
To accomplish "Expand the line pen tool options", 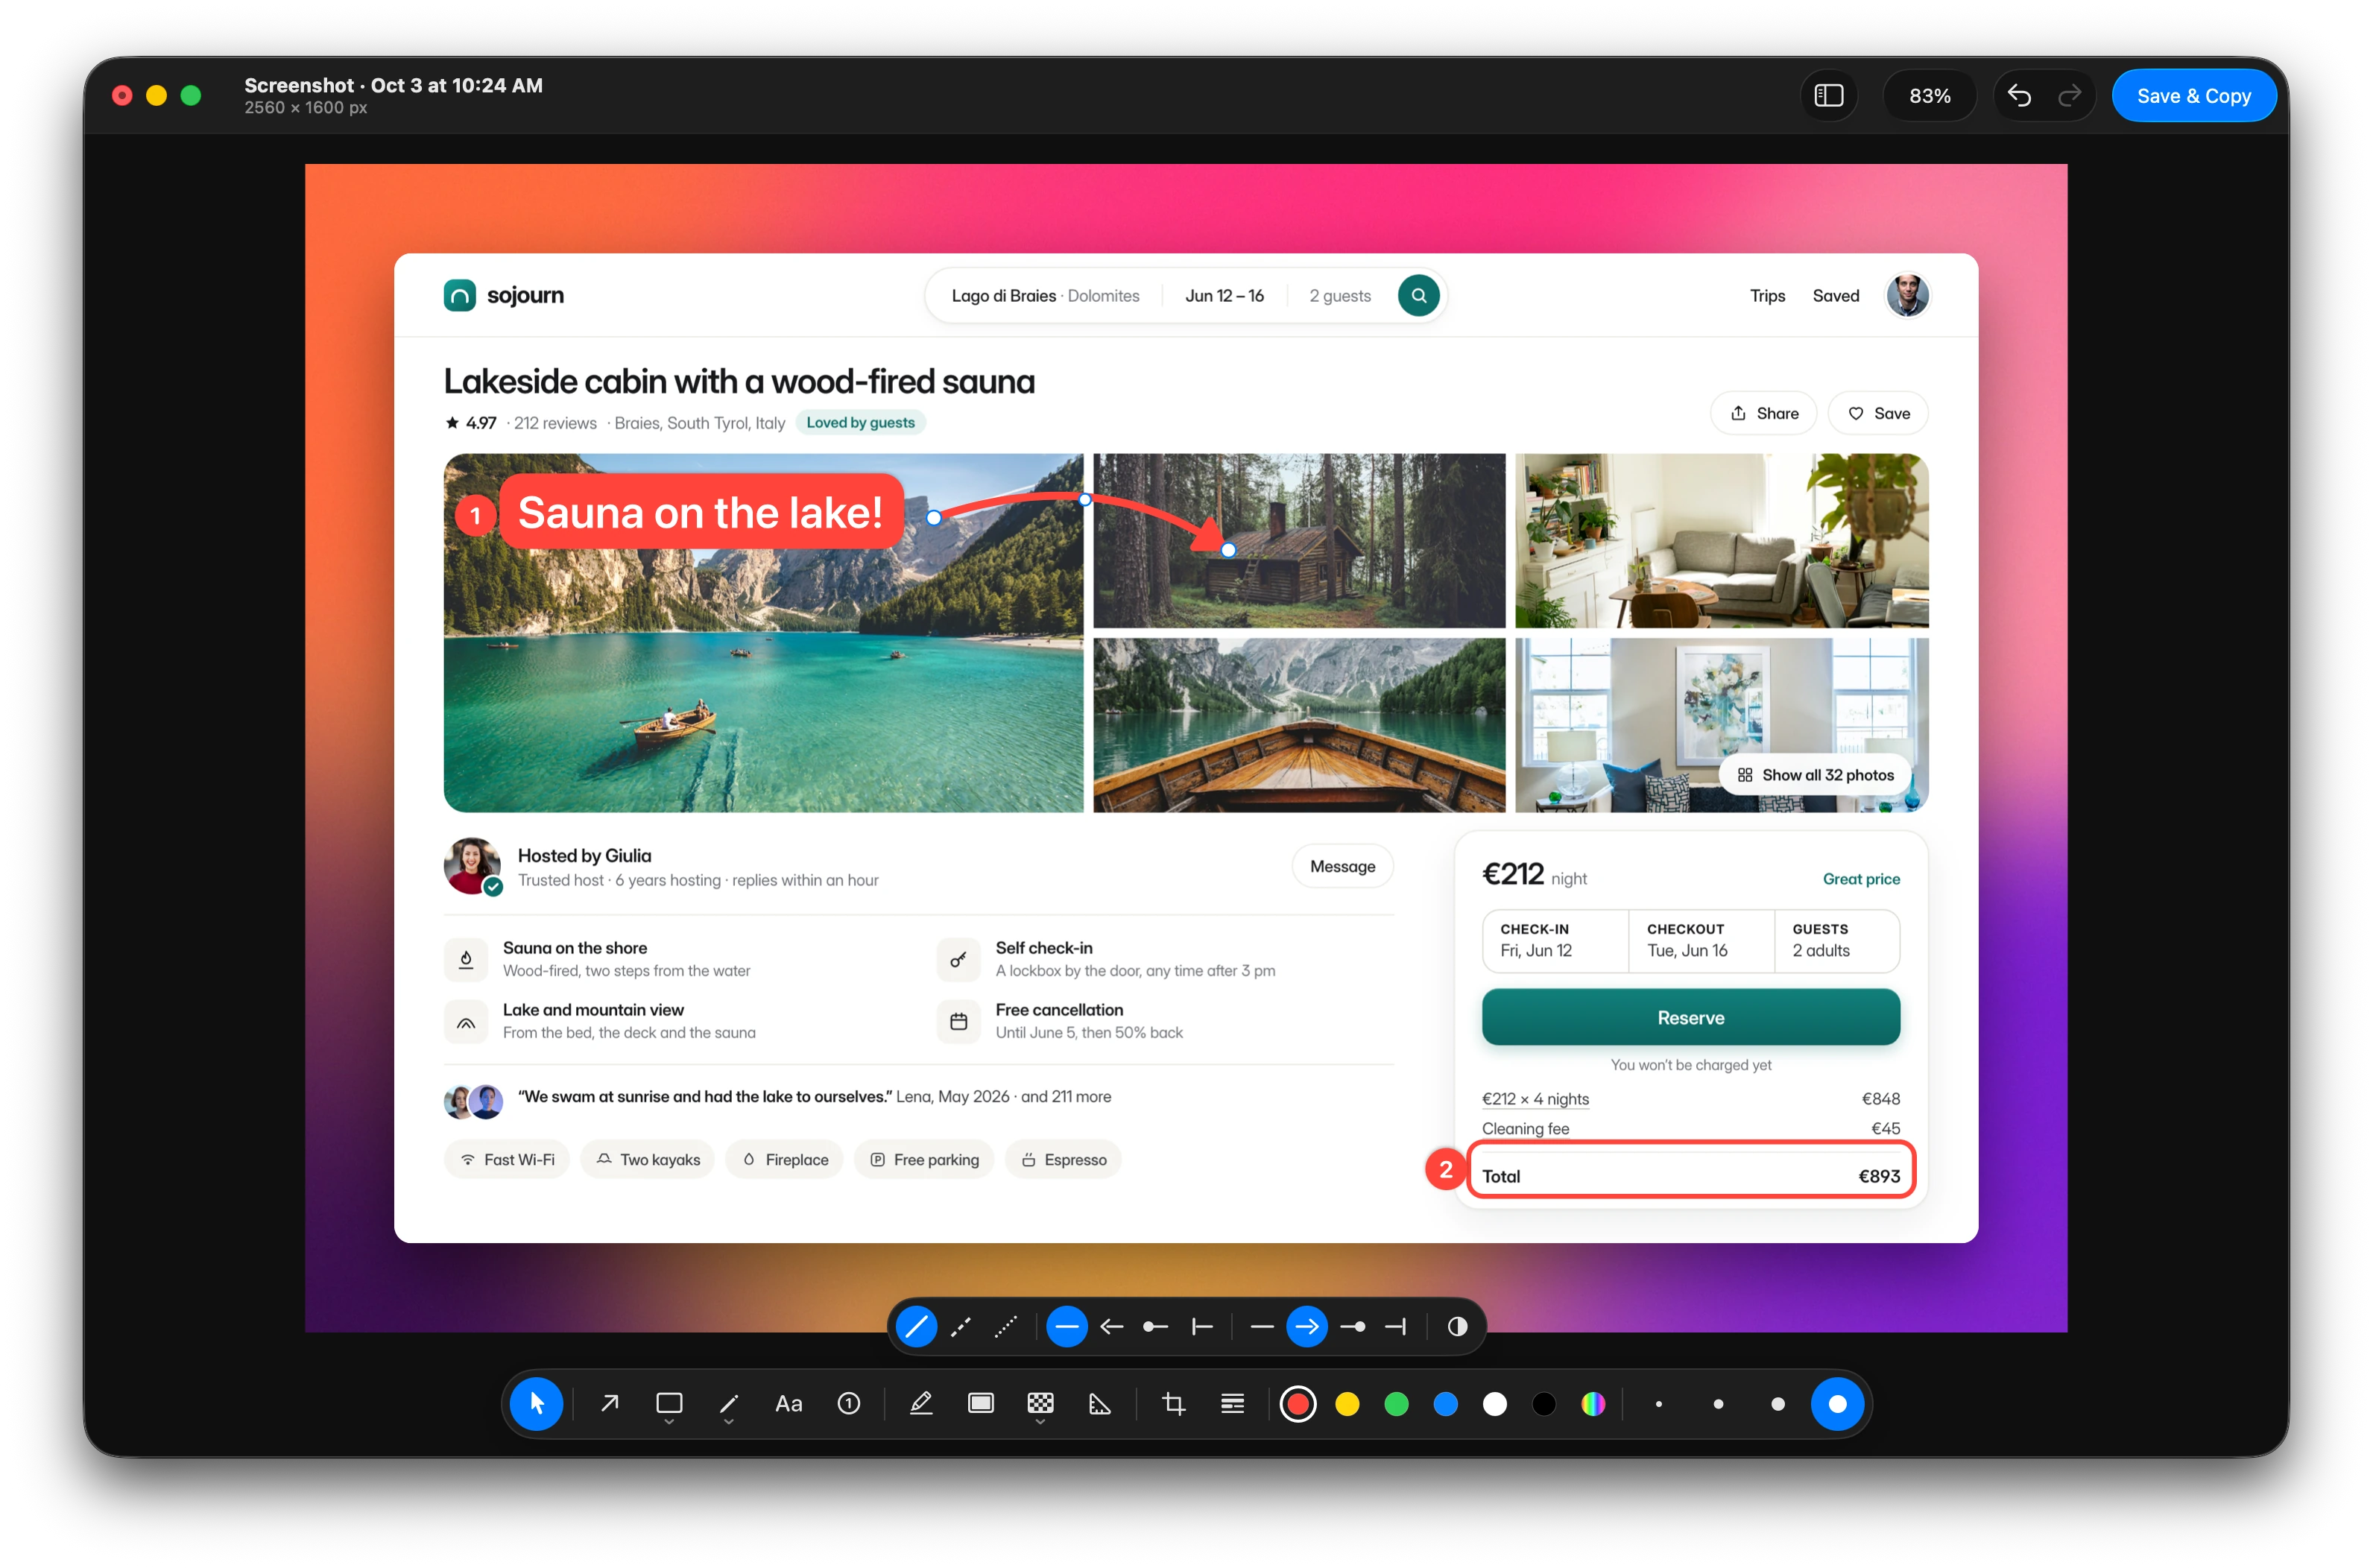I will (x=729, y=1422).
